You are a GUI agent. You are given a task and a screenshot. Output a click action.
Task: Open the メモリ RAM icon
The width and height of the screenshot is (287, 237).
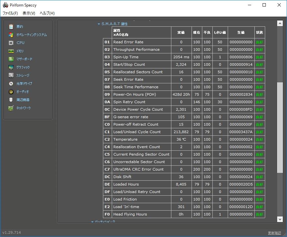tap(11, 51)
